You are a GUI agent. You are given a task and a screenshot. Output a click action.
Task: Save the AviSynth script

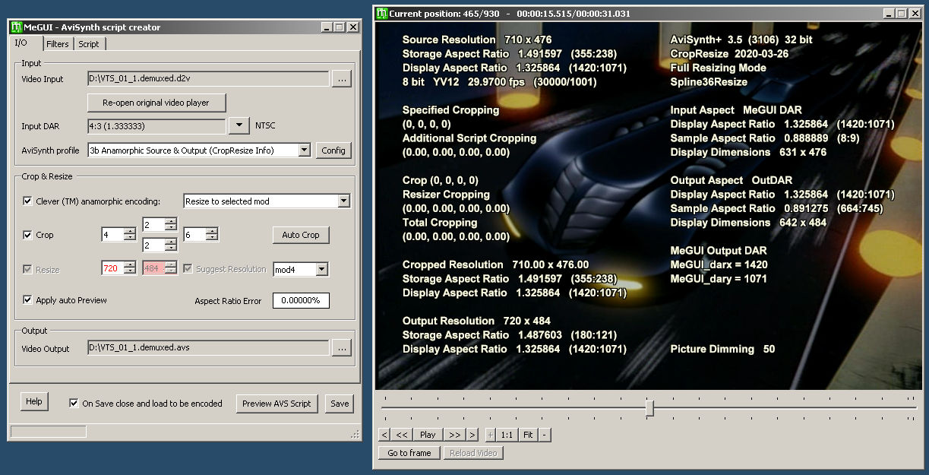coord(340,404)
